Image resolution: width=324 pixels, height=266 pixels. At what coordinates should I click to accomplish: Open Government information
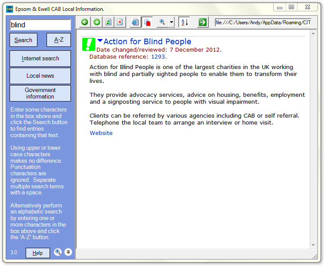[x=40, y=93]
